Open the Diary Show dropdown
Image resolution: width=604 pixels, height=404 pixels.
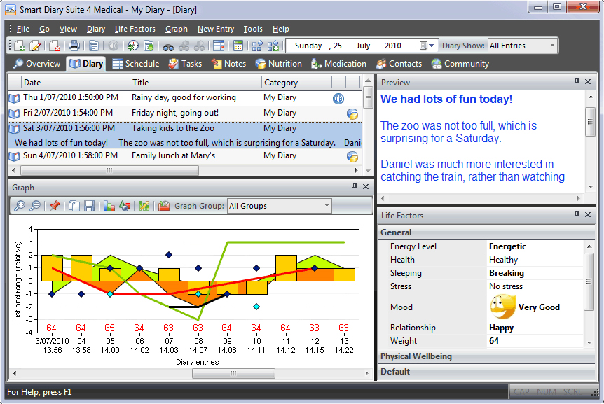[x=553, y=46]
